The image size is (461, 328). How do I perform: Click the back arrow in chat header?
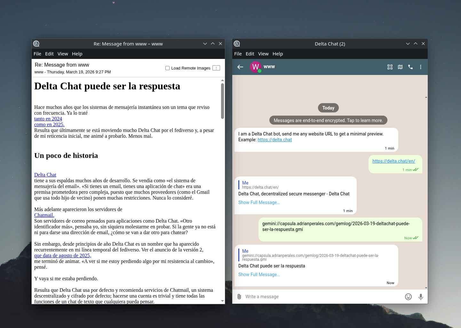[240, 67]
